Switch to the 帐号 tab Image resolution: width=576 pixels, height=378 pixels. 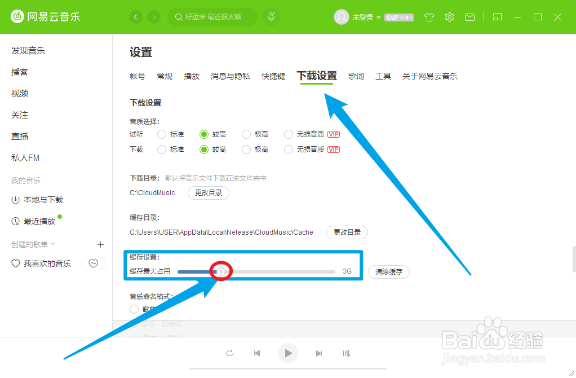(138, 77)
